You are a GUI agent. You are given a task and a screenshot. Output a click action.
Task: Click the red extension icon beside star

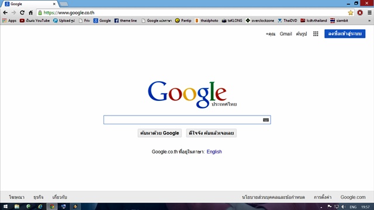(x=360, y=13)
